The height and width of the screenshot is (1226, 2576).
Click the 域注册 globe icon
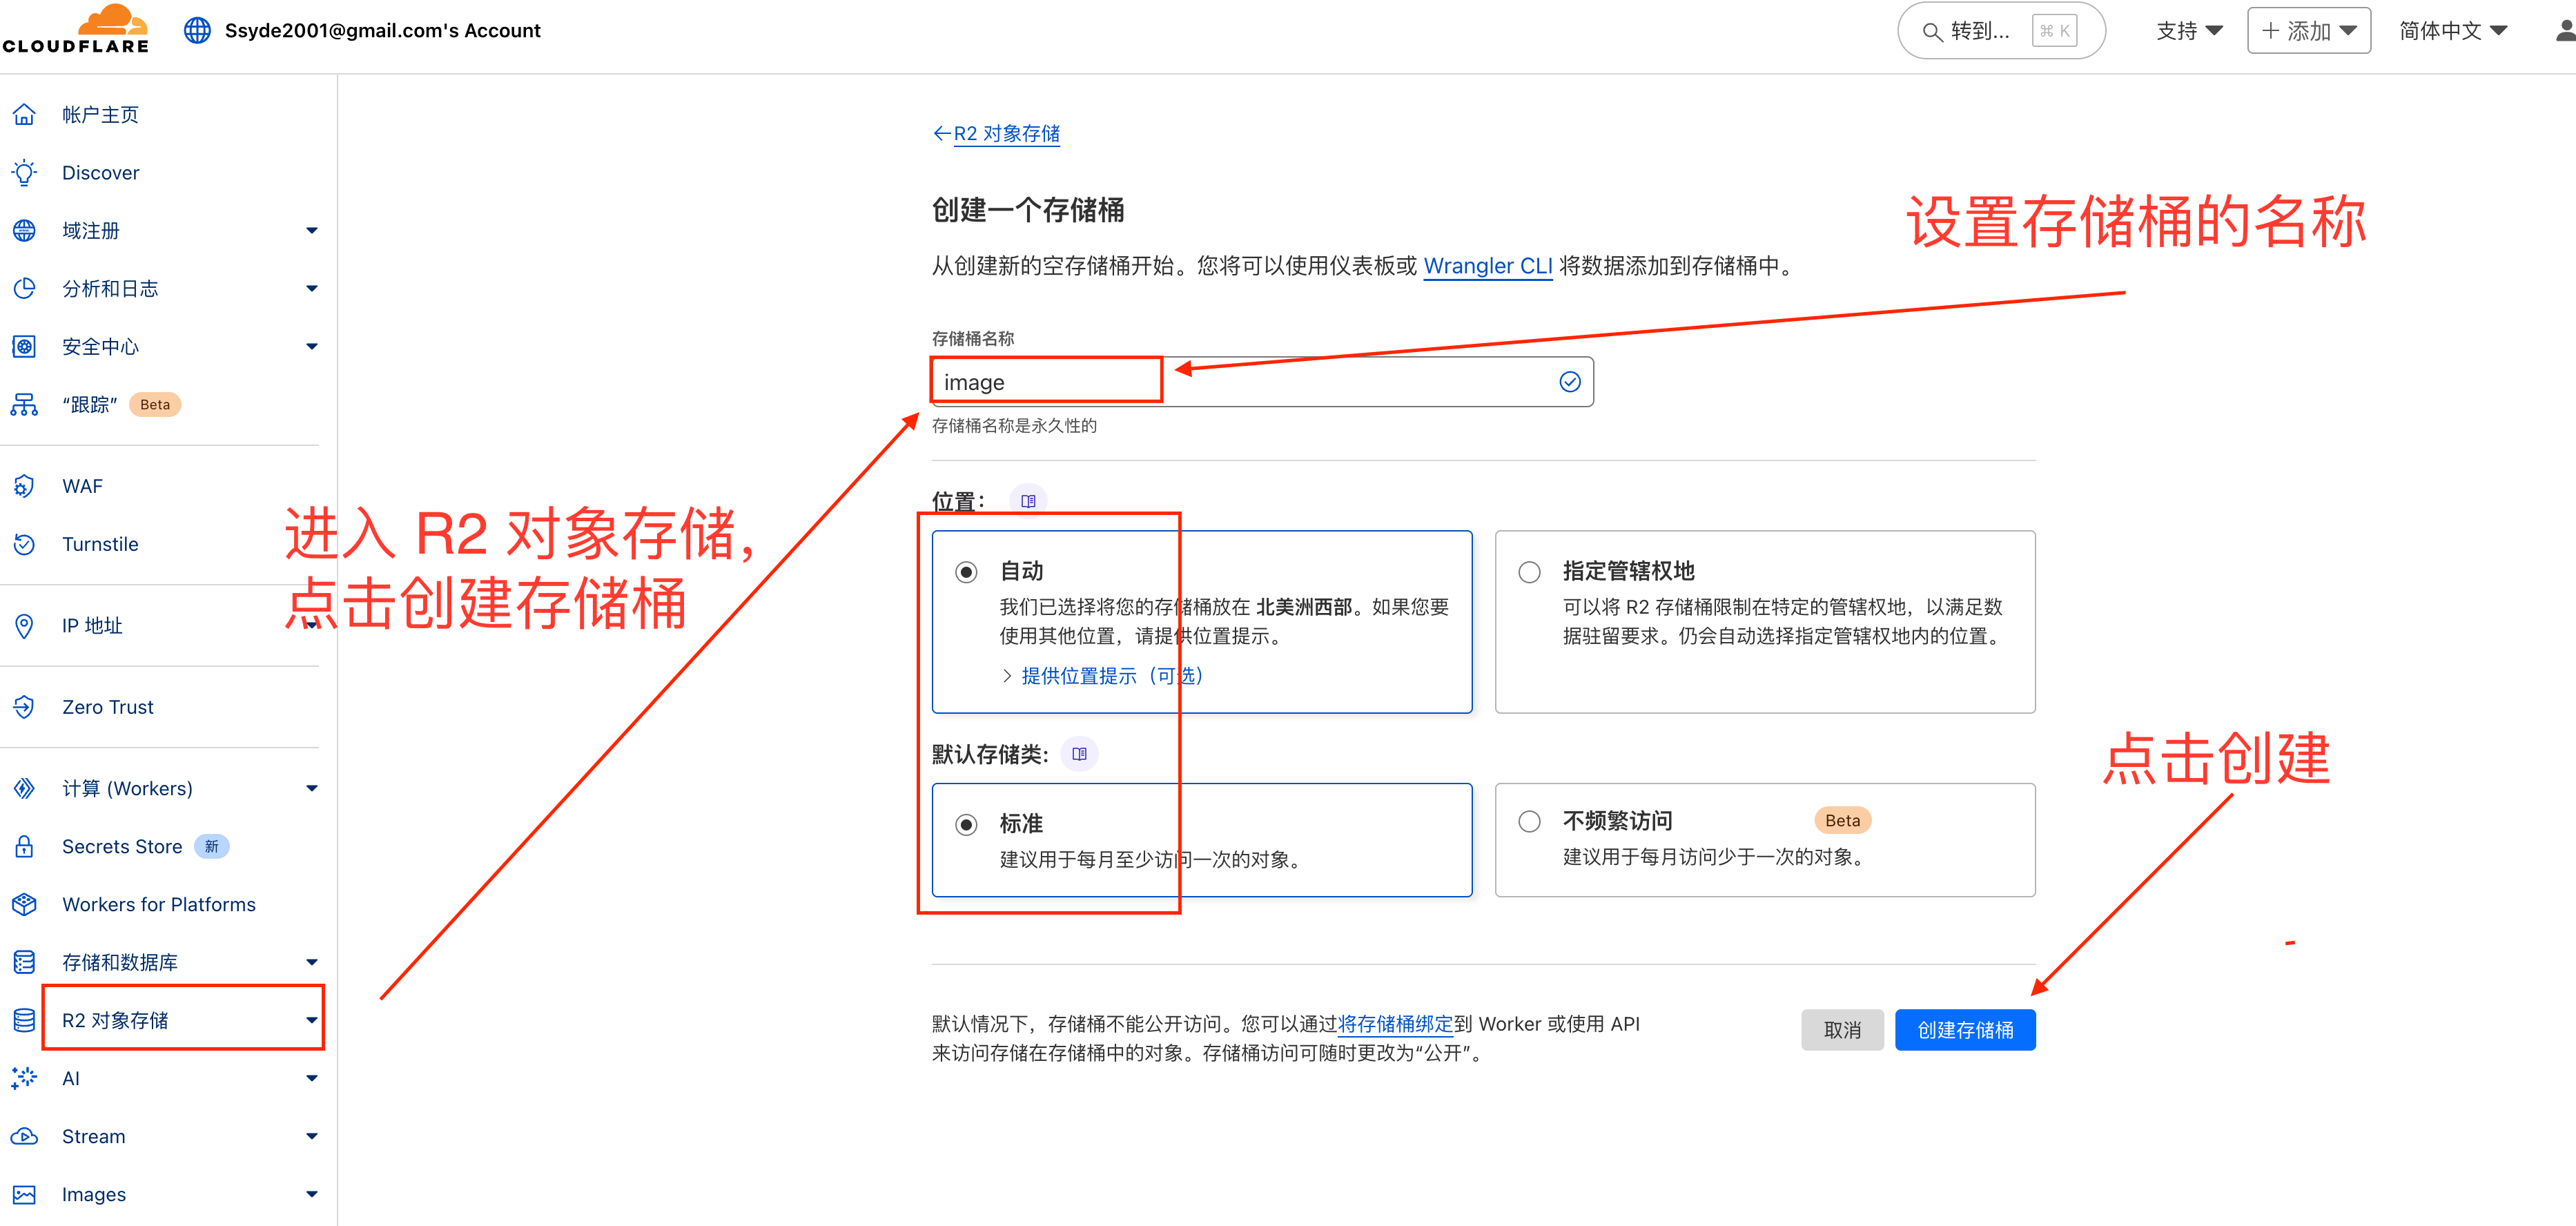(24, 230)
